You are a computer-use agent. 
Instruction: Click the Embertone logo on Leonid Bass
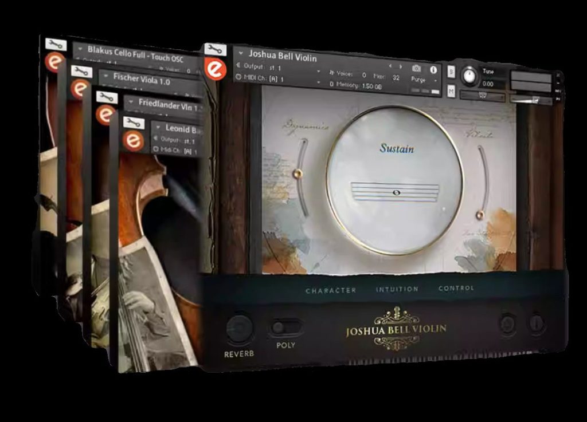tap(134, 140)
